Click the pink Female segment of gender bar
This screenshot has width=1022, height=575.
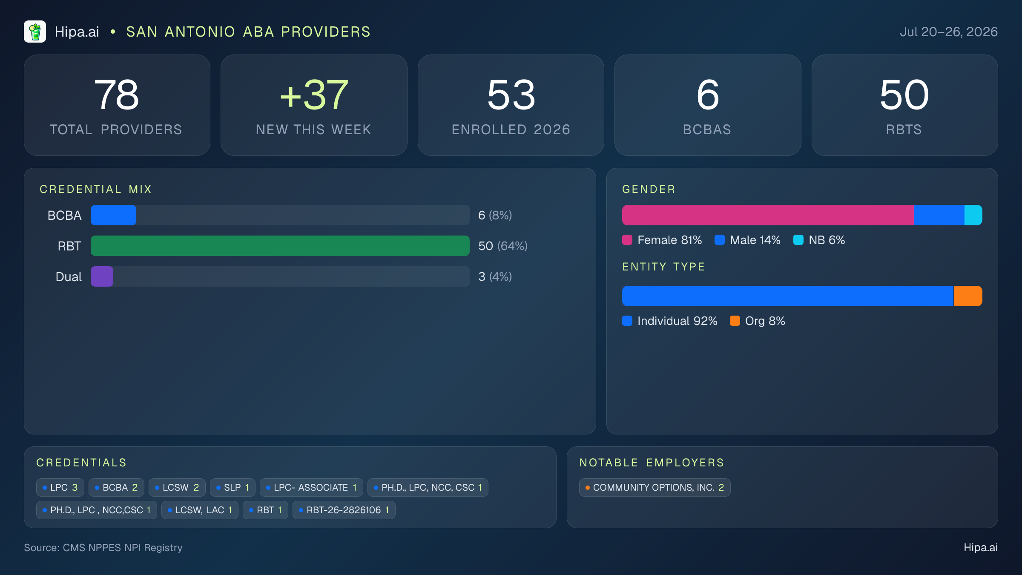pos(768,215)
